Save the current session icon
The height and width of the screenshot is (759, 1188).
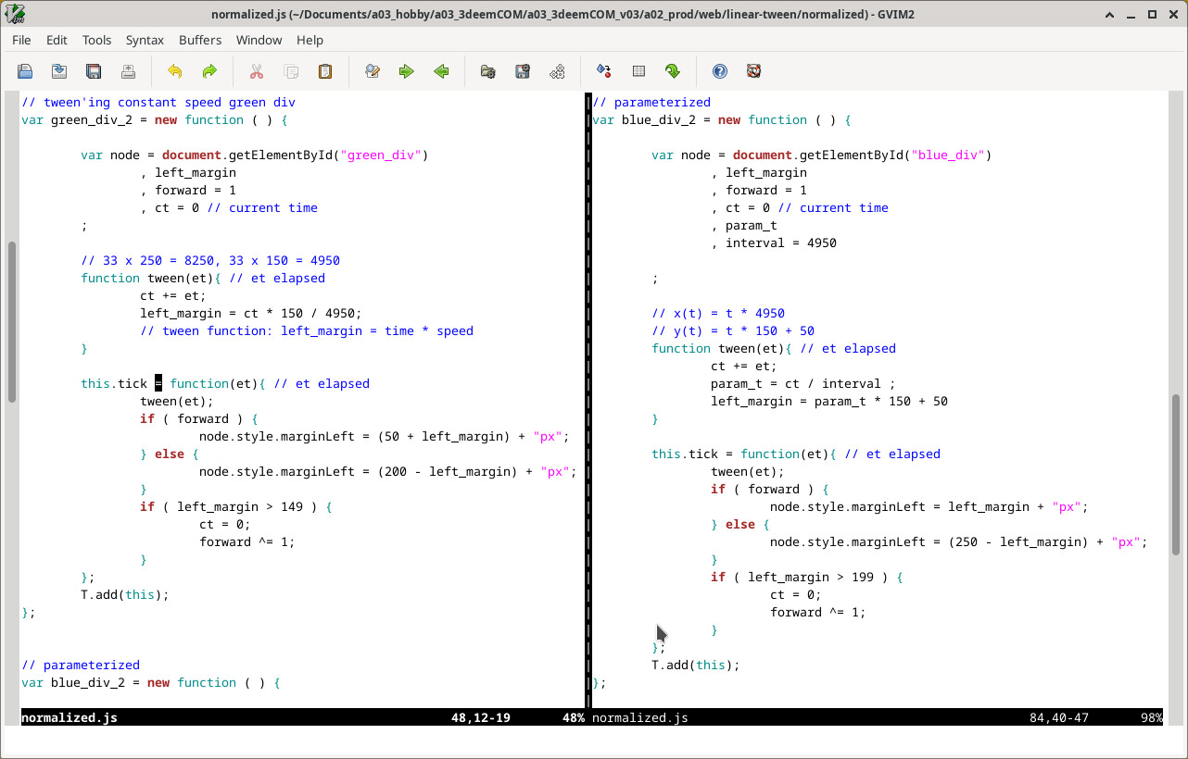pos(523,71)
